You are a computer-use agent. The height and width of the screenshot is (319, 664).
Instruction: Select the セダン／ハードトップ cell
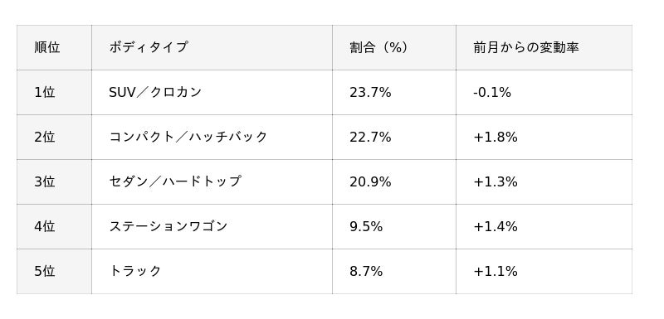[x=212, y=181]
